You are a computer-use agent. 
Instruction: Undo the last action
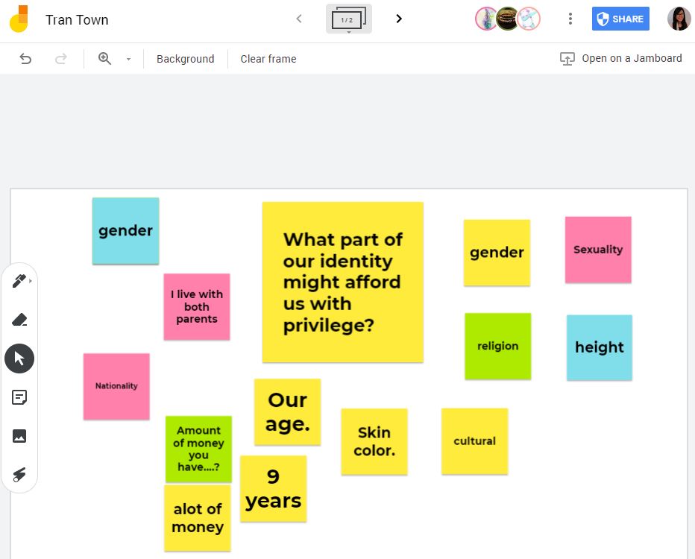pos(25,58)
